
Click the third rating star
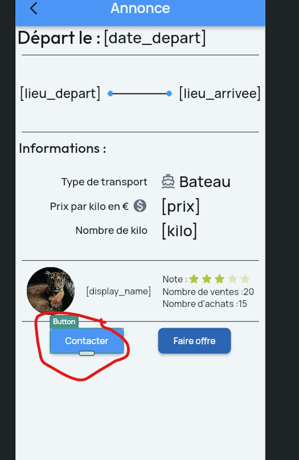click(219, 279)
